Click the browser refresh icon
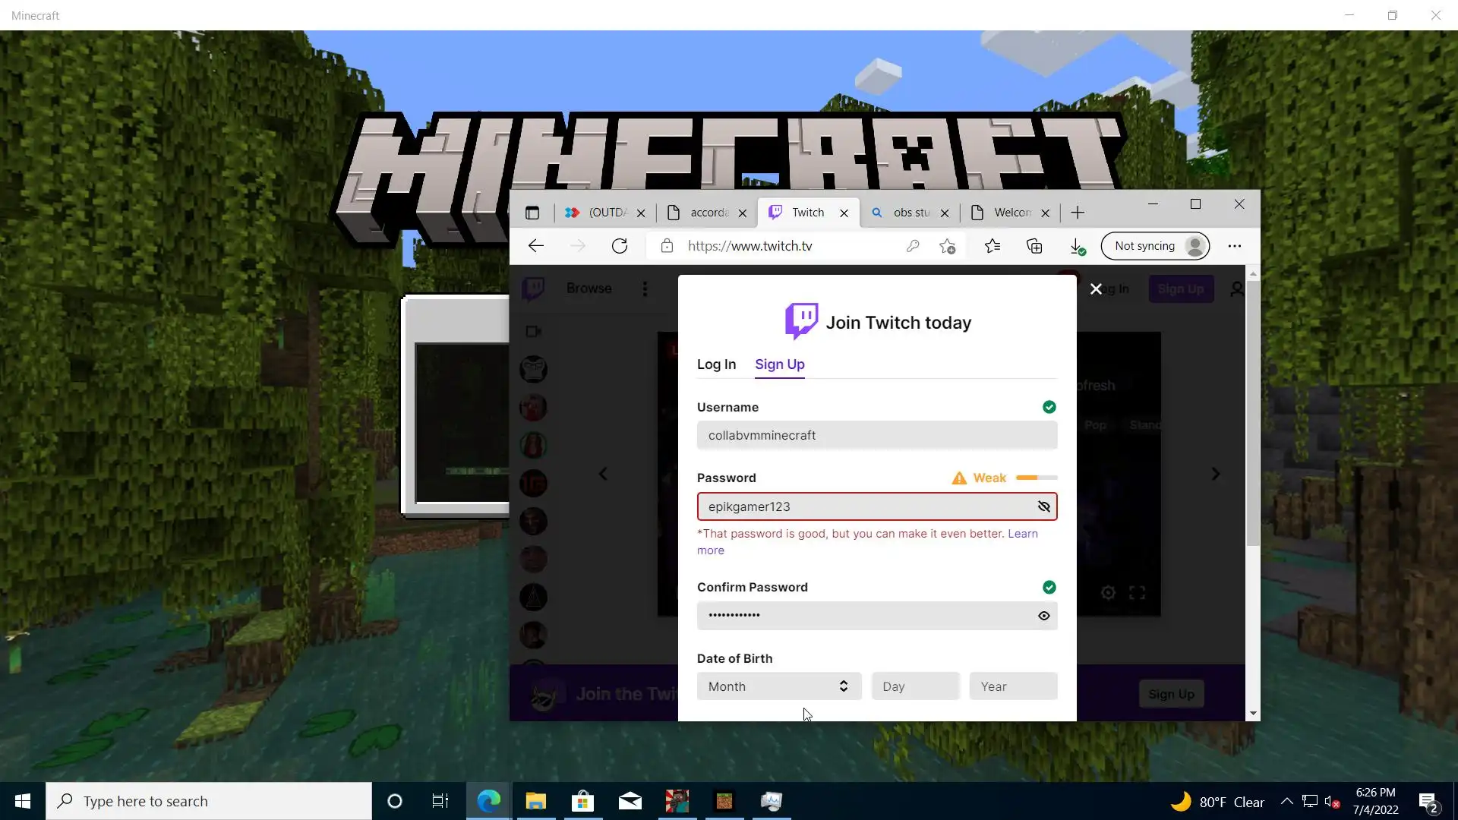The image size is (1458, 820). 620,246
